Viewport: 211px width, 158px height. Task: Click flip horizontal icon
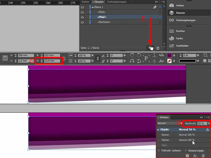(132, 61)
